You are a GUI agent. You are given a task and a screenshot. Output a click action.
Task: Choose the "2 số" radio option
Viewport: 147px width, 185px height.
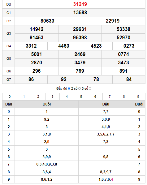pyautogui.click(x=80, y=88)
